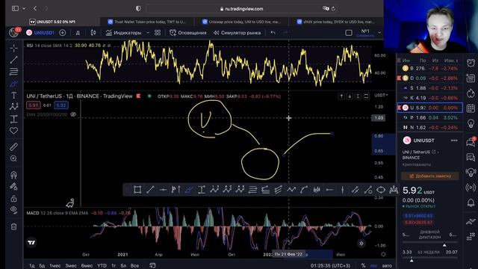Toggle percent scale with % button
This screenshot has height=269, width=478.
tap(363, 266)
